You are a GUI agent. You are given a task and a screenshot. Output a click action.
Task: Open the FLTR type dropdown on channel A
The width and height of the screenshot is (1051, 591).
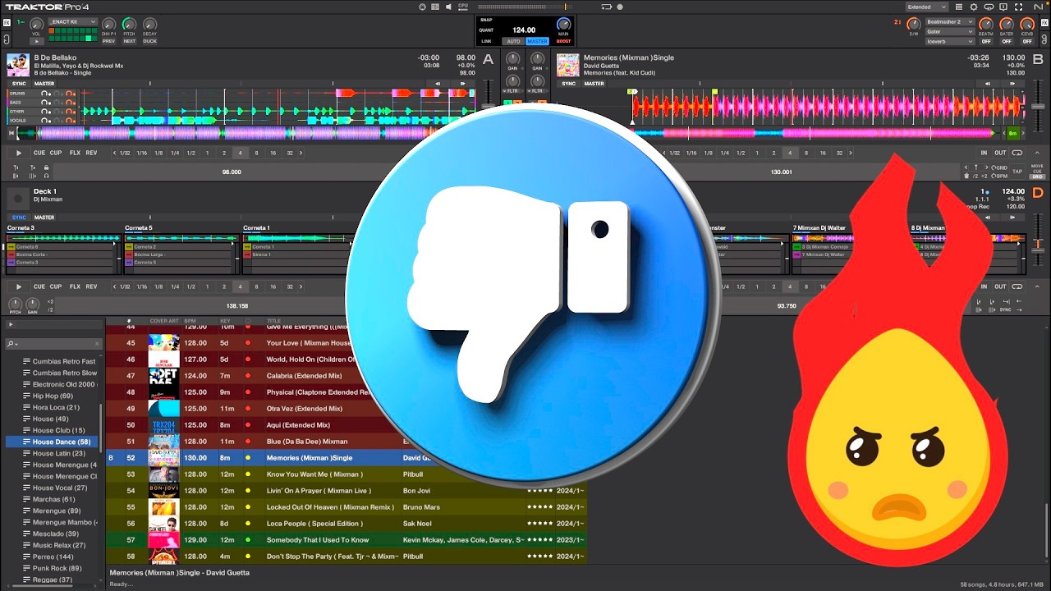pos(513,90)
